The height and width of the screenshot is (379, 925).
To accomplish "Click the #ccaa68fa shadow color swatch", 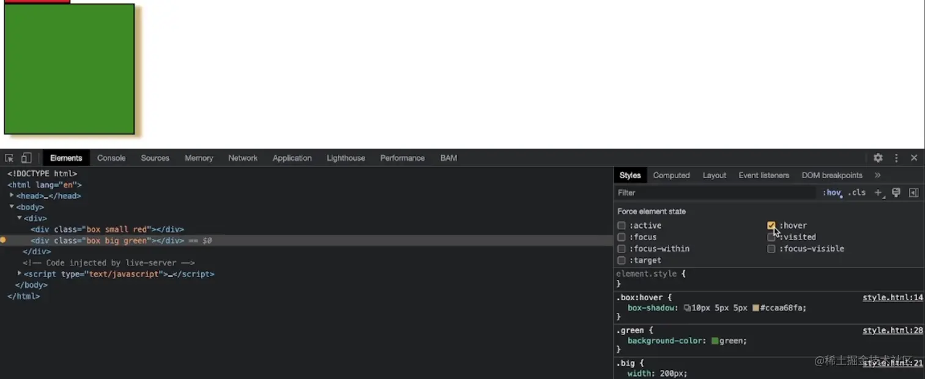I will (x=756, y=308).
